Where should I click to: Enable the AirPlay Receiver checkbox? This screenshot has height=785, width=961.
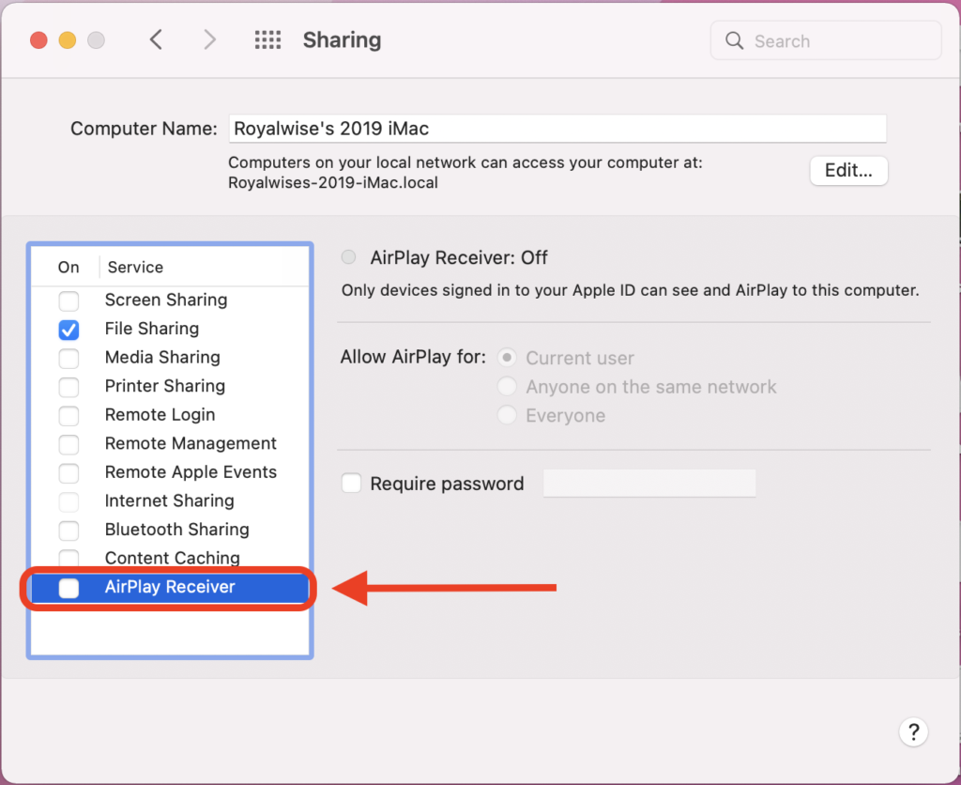click(69, 587)
